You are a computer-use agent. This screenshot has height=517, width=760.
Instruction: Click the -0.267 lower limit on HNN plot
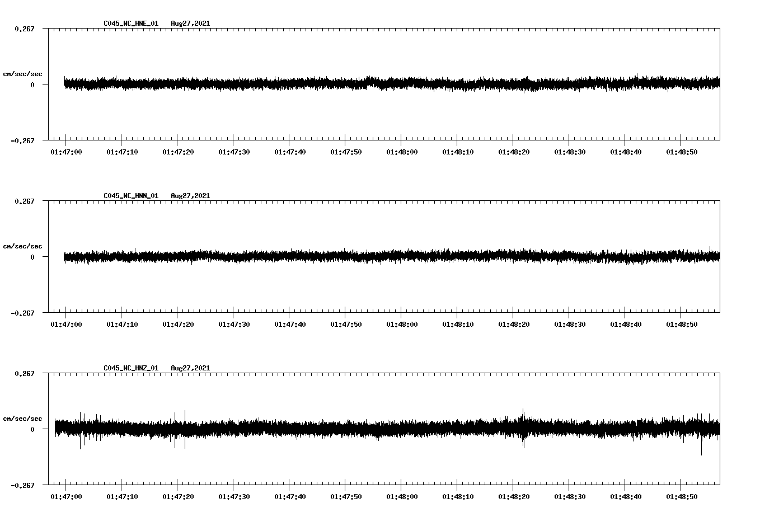coord(22,313)
